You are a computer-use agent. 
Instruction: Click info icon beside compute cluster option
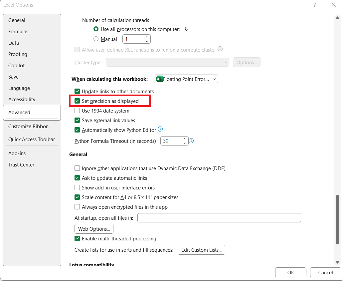(220, 49)
